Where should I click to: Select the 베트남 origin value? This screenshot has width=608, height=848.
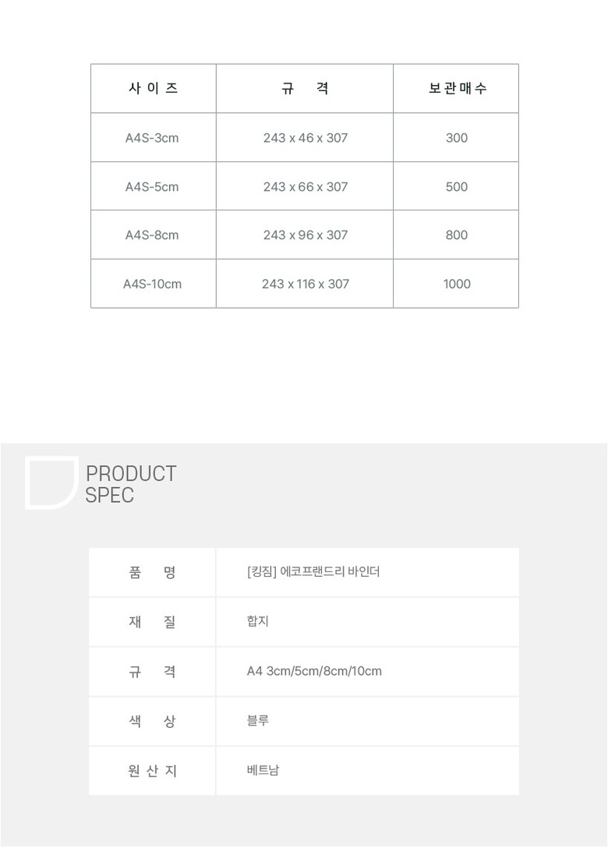(263, 771)
